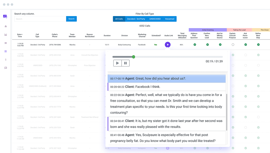Click the blue Search button
The image size is (270, 153).
click(71, 19)
